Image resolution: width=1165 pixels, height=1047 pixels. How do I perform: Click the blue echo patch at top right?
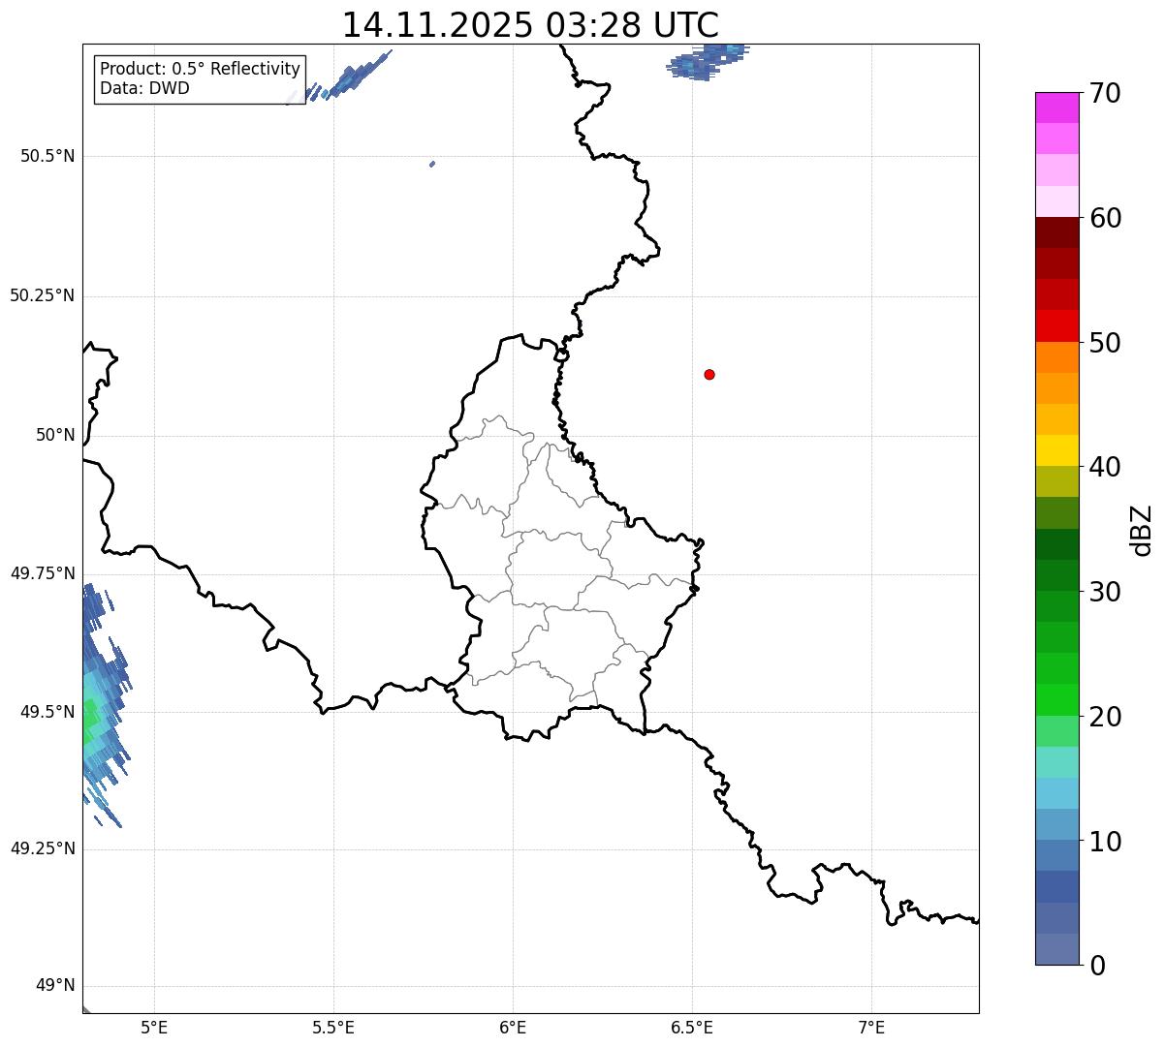tap(707, 61)
